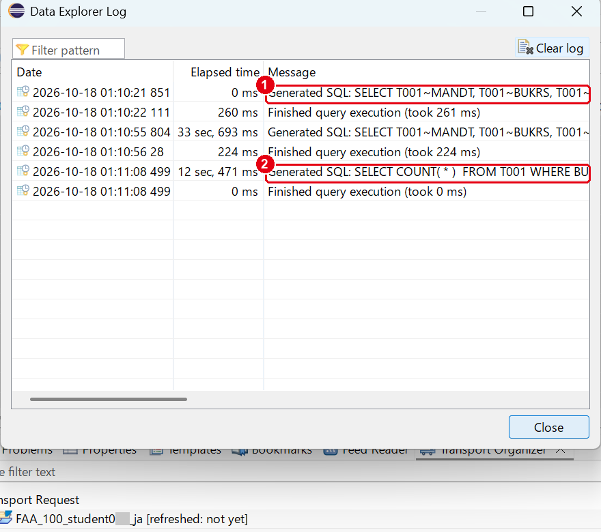Focus the Filter pattern input field
Image resolution: width=601 pixels, height=532 pixels.
(68, 48)
